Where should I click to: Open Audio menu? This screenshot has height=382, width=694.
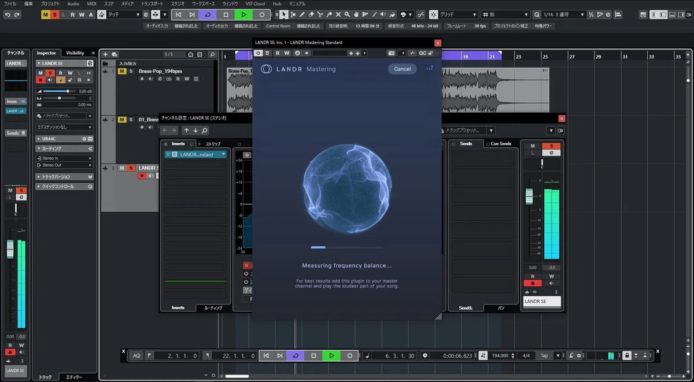[73, 3]
